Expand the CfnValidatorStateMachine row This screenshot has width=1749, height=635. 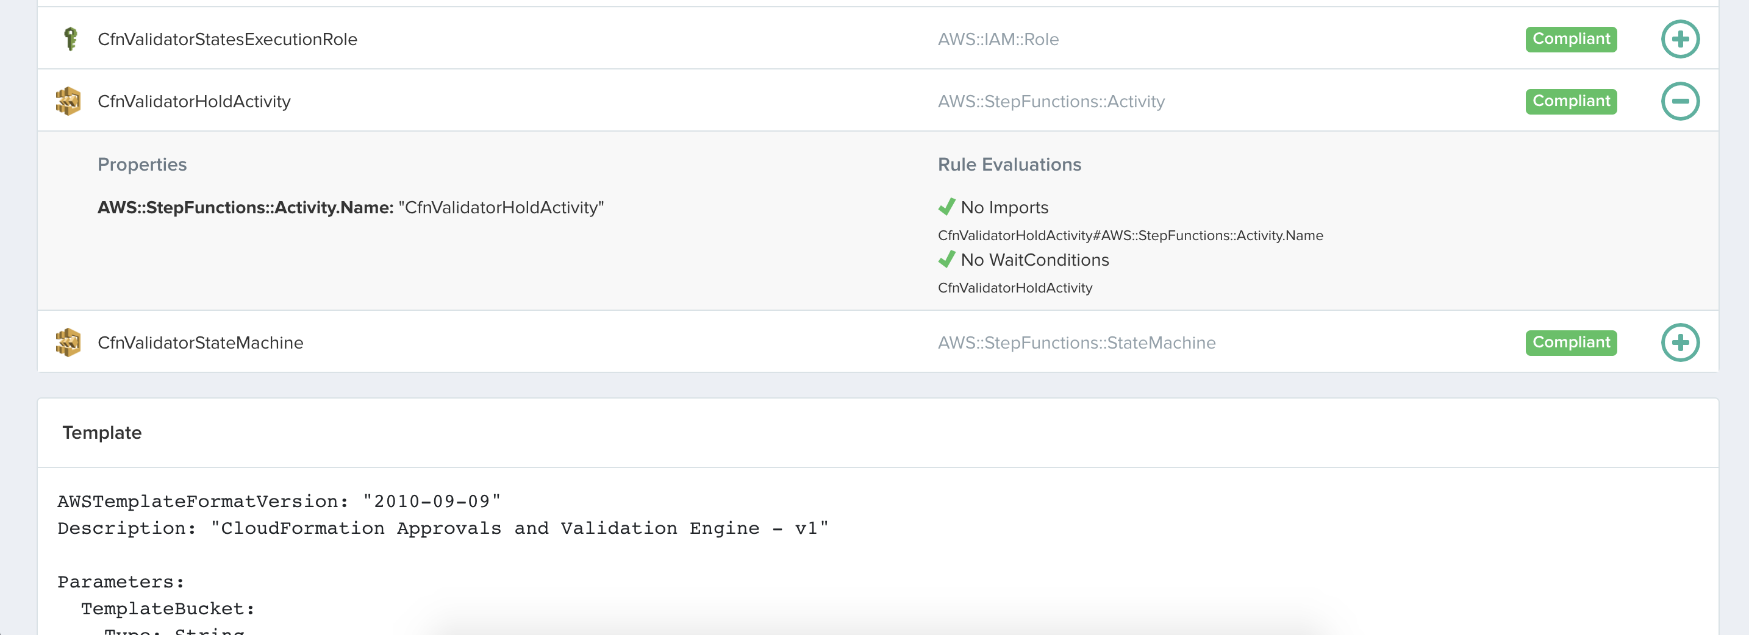tap(1679, 342)
